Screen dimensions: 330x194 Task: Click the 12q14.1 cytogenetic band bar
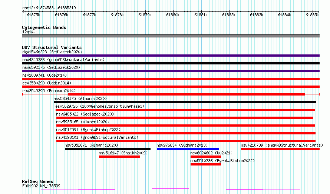pos(171,36)
